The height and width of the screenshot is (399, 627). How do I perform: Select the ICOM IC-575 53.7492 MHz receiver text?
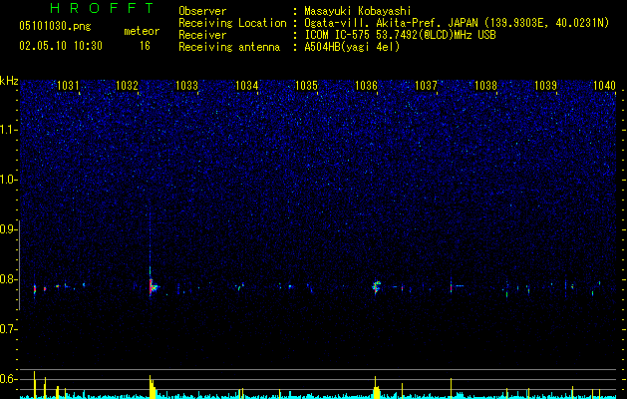coord(400,35)
